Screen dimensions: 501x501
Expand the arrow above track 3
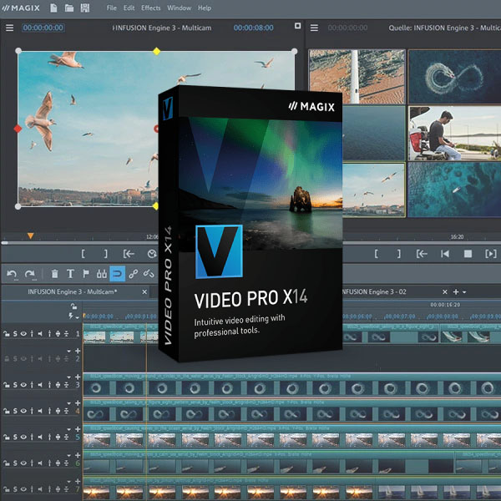pyautogui.click(x=69, y=377)
